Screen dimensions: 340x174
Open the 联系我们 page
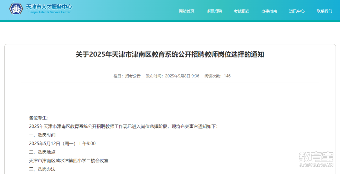(x=324, y=11)
